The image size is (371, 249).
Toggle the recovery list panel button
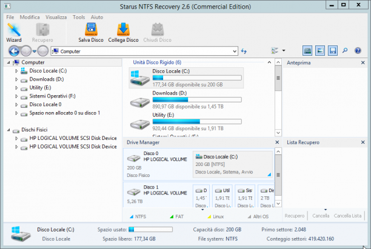point(333,51)
